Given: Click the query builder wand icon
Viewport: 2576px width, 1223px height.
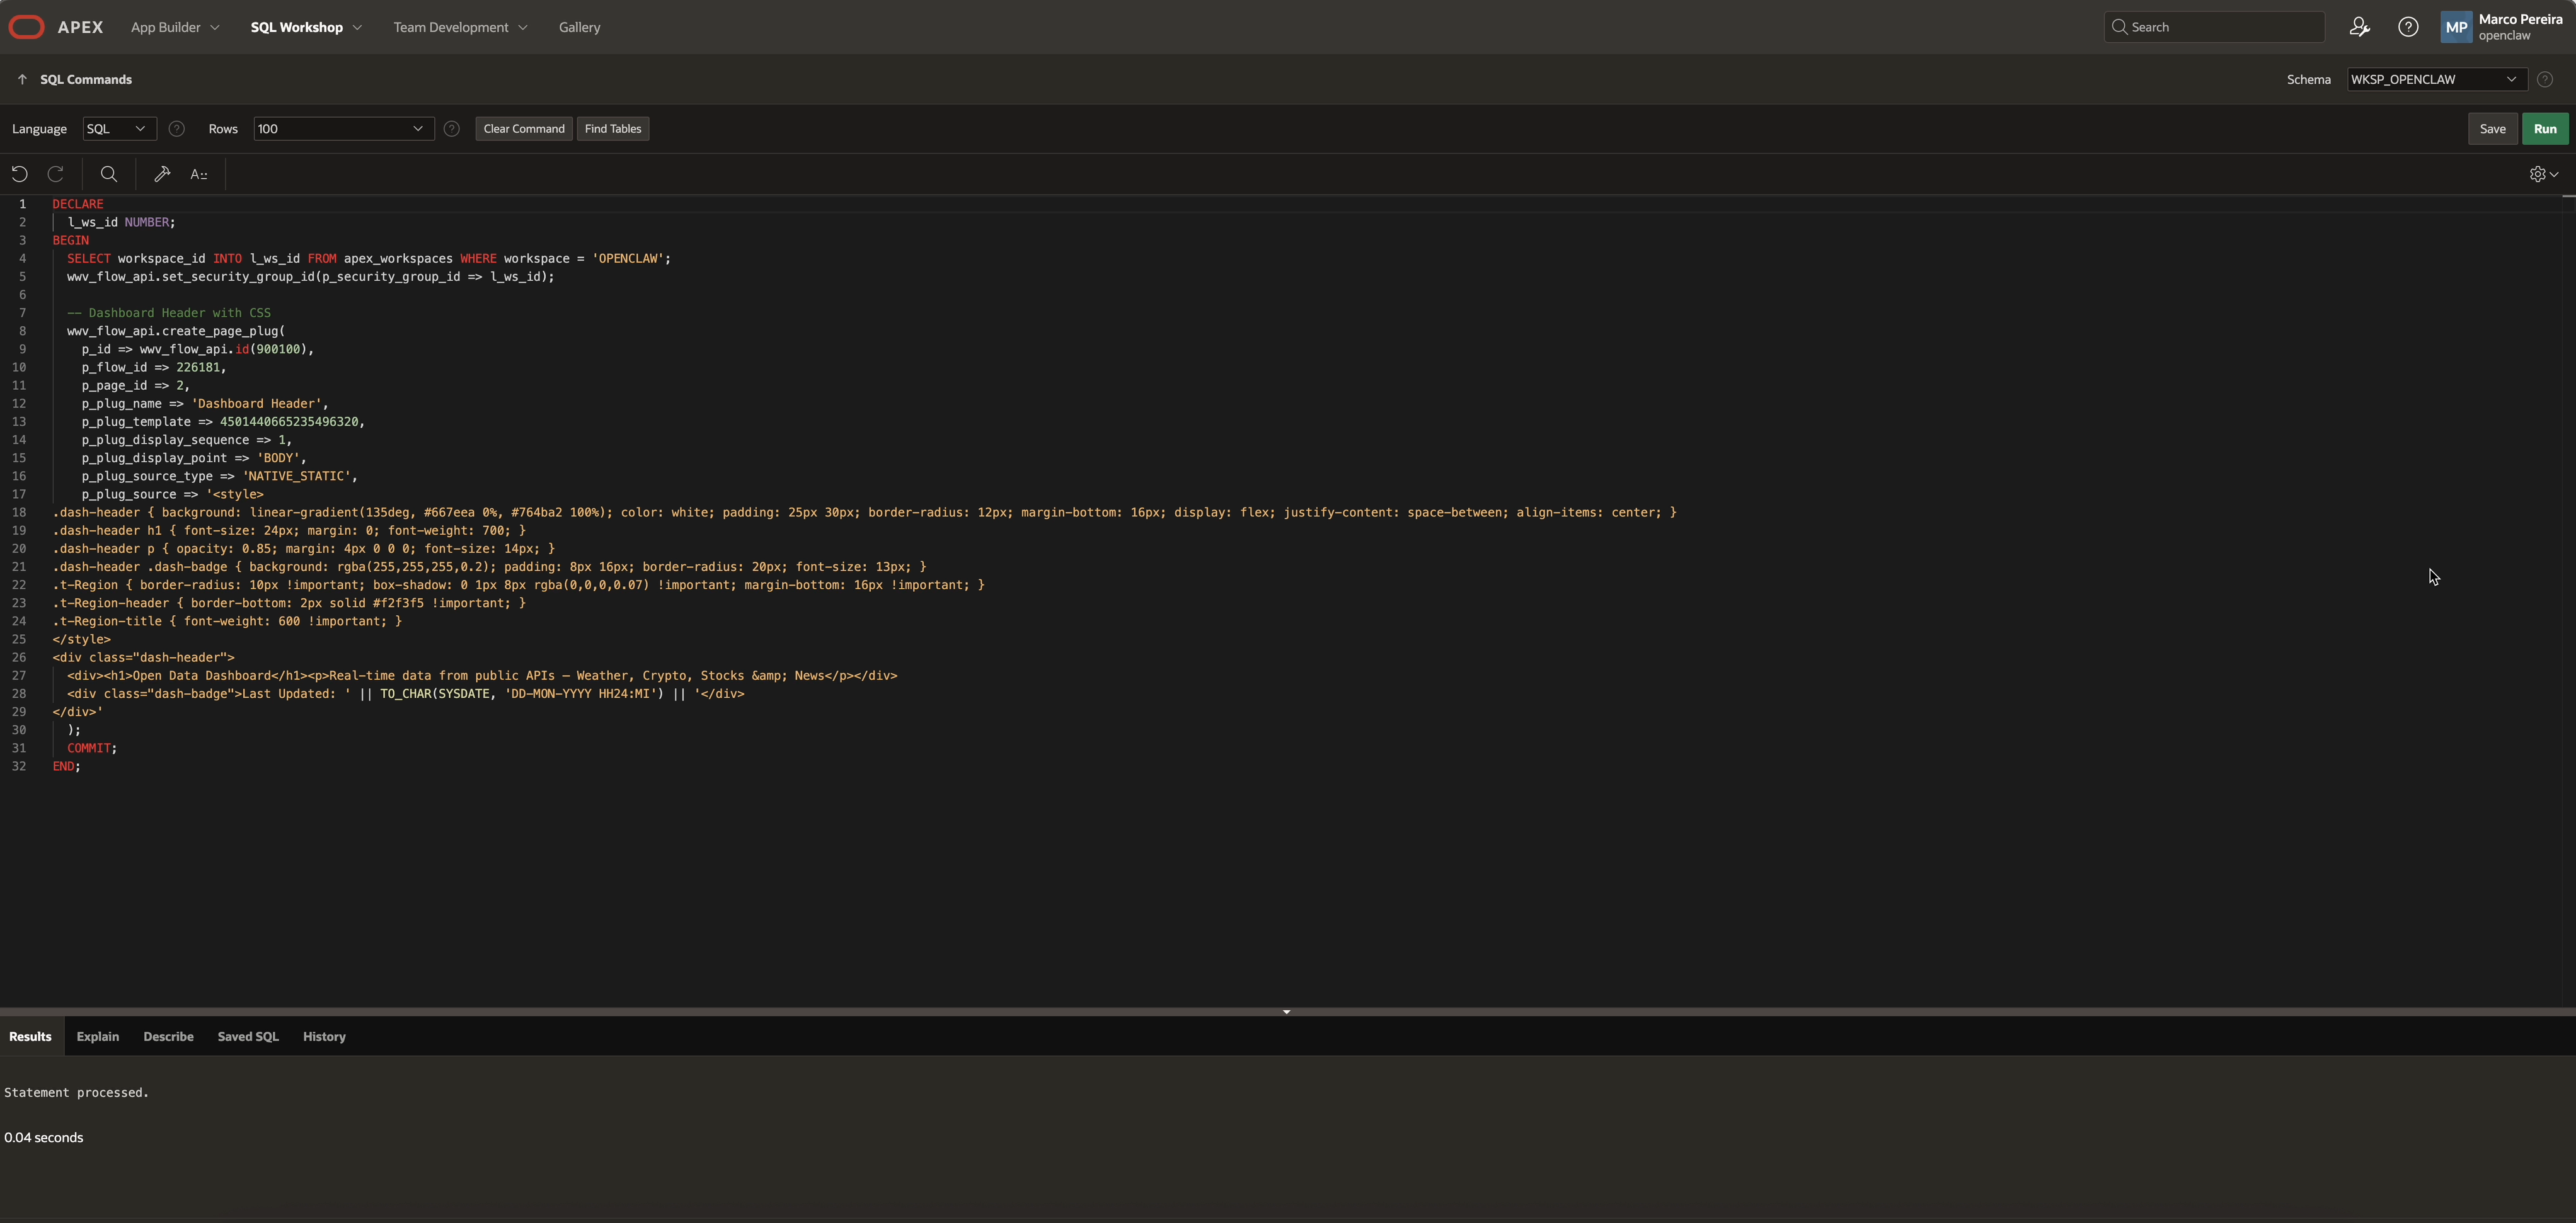Looking at the screenshot, I should (x=162, y=174).
